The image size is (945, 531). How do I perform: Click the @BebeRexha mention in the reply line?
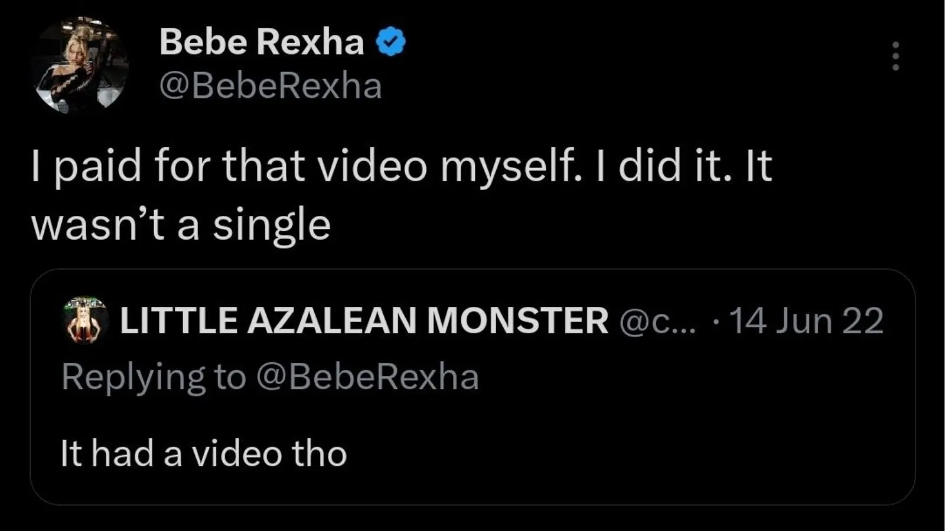point(367,377)
